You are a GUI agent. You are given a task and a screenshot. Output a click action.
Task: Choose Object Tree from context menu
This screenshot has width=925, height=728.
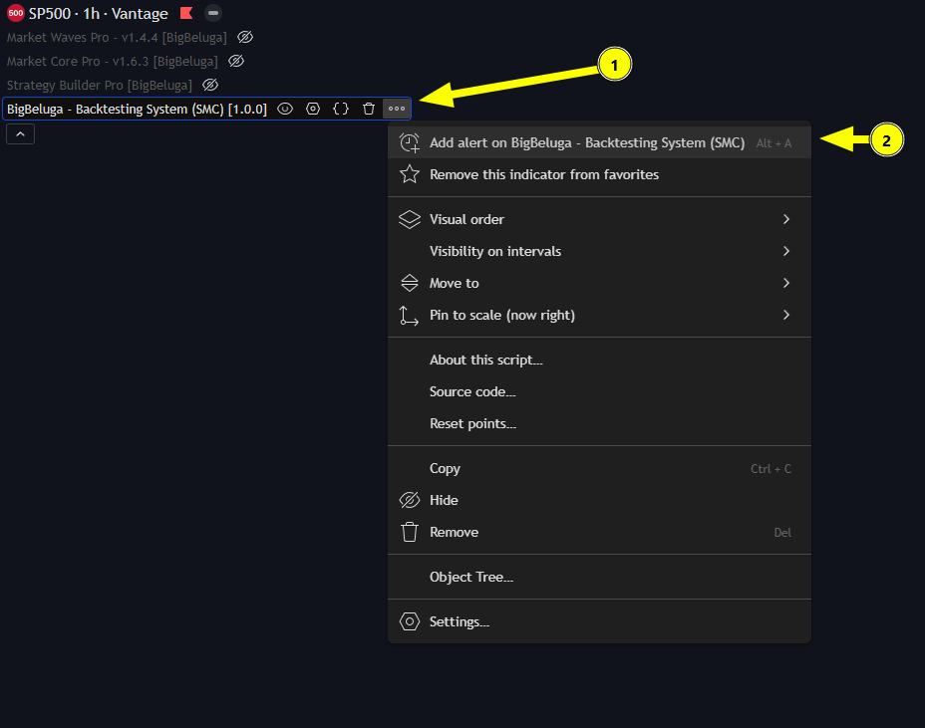click(470, 577)
